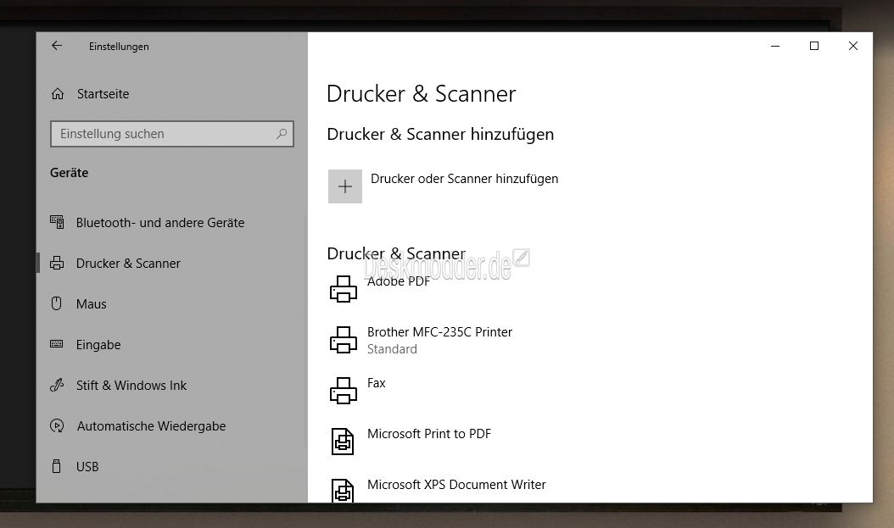Click the Standard label under Brother printer
Image resolution: width=894 pixels, height=528 pixels.
tap(392, 349)
